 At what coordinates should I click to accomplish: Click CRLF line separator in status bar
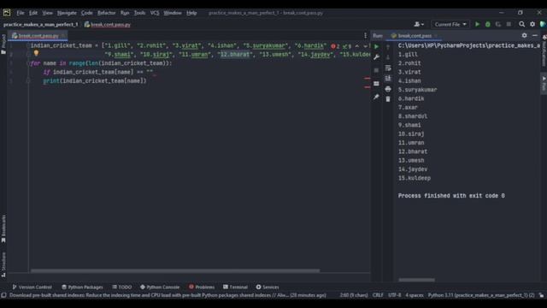[378, 295]
